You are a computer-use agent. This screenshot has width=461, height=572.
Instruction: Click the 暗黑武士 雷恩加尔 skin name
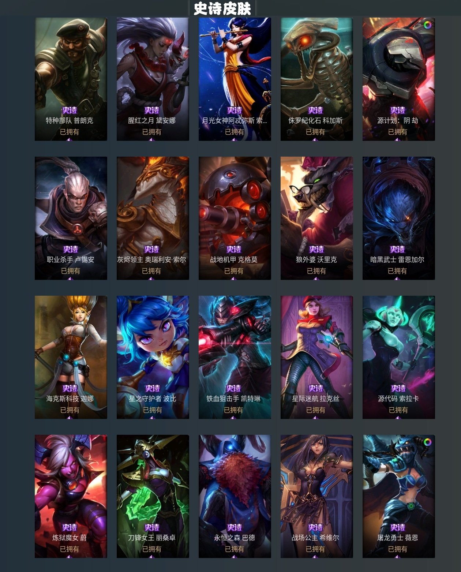(397, 259)
